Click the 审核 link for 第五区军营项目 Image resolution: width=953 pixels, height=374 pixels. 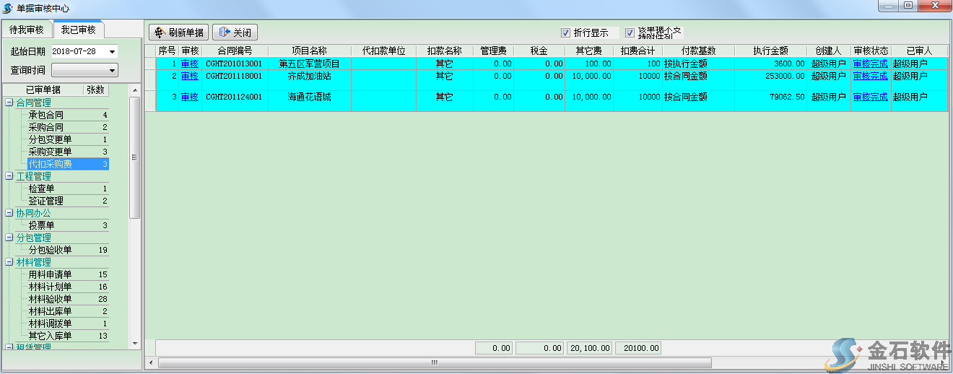(x=189, y=64)
